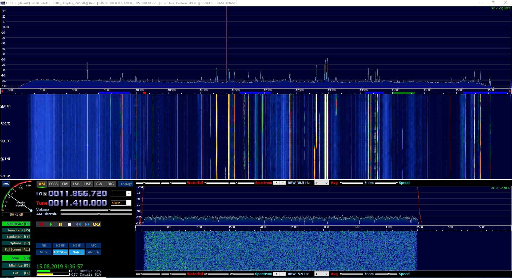This screenshot has width=512, height=278.
Task: Open the RF spectrum Avg dropdown showing 4
Action: (326, 183)
